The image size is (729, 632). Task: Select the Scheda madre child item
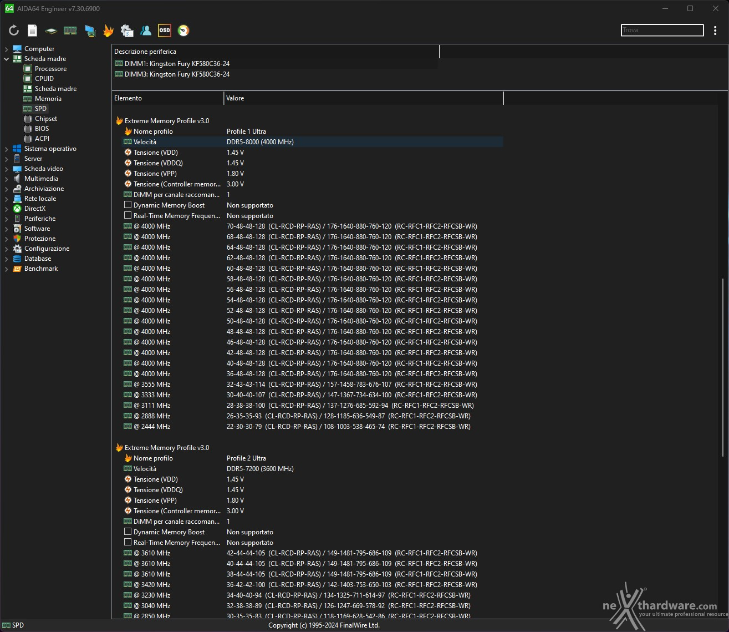(55, 89)
